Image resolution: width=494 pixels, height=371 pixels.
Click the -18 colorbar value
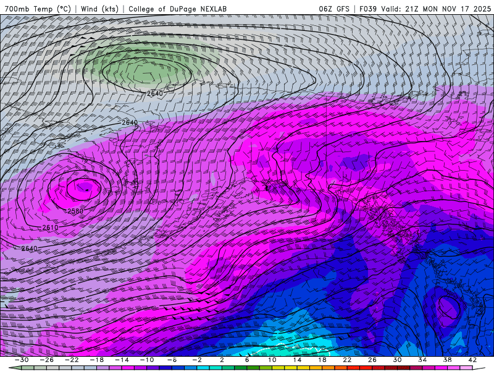(97, 360)
